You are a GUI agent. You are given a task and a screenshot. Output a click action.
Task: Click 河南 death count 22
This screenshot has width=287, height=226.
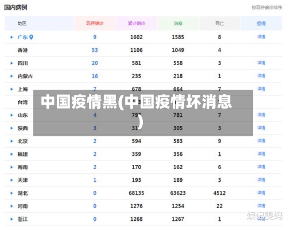[x=219, y=206]
